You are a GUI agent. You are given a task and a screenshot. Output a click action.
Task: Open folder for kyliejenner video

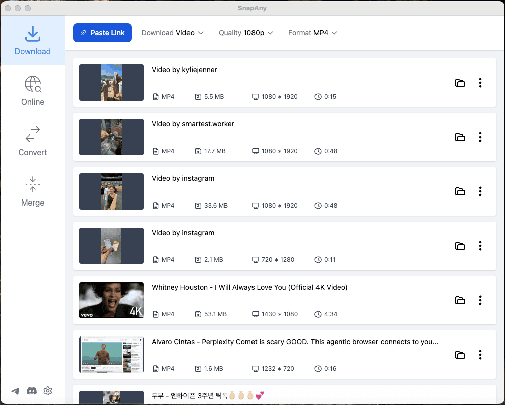[460, 83]
